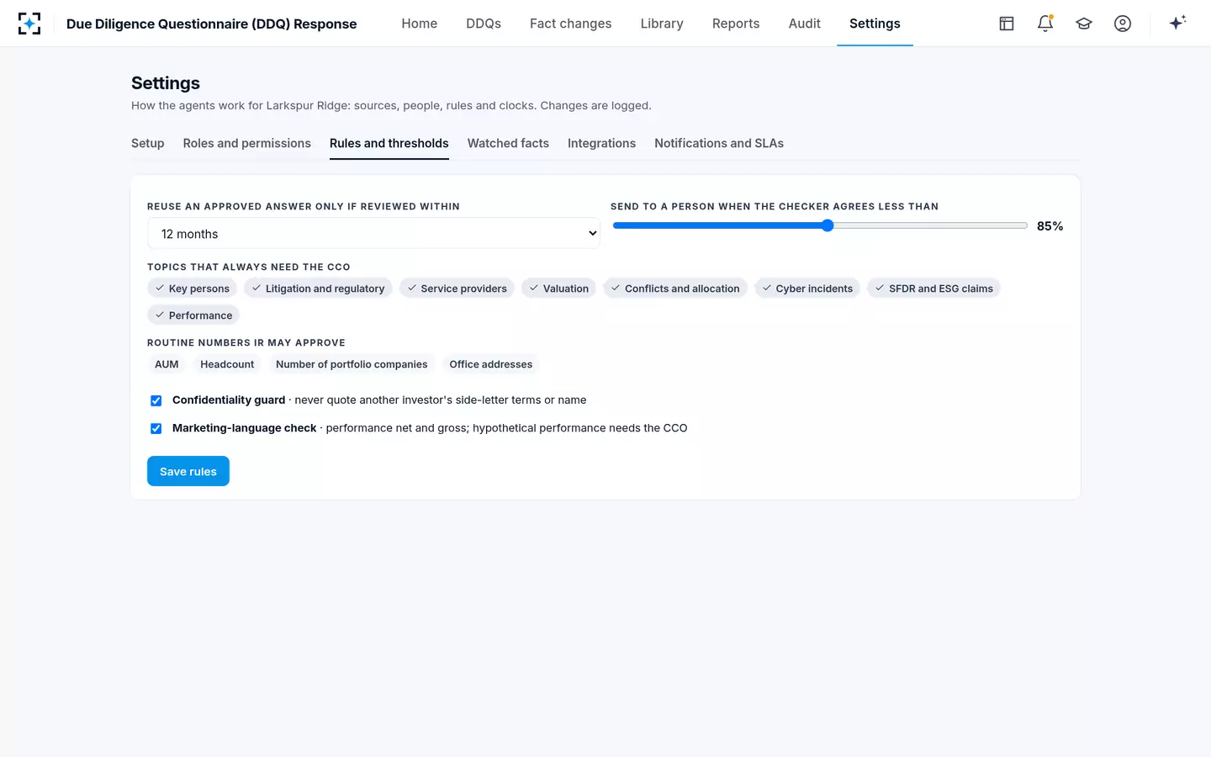Image resolution: width=1211 pixels, height=757 pixels.
Task: Enable Headcount as a routine number
Action: [x=227, y=364]
